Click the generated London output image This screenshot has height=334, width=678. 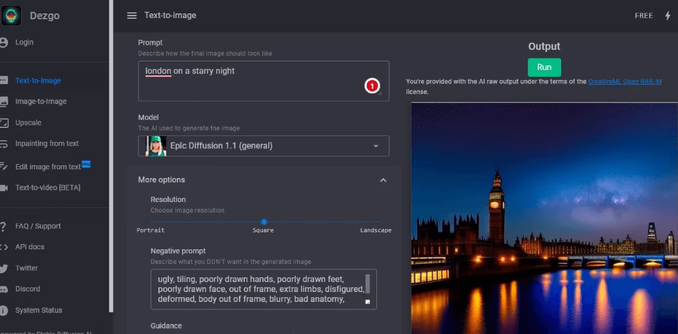(x=544, y=218)
